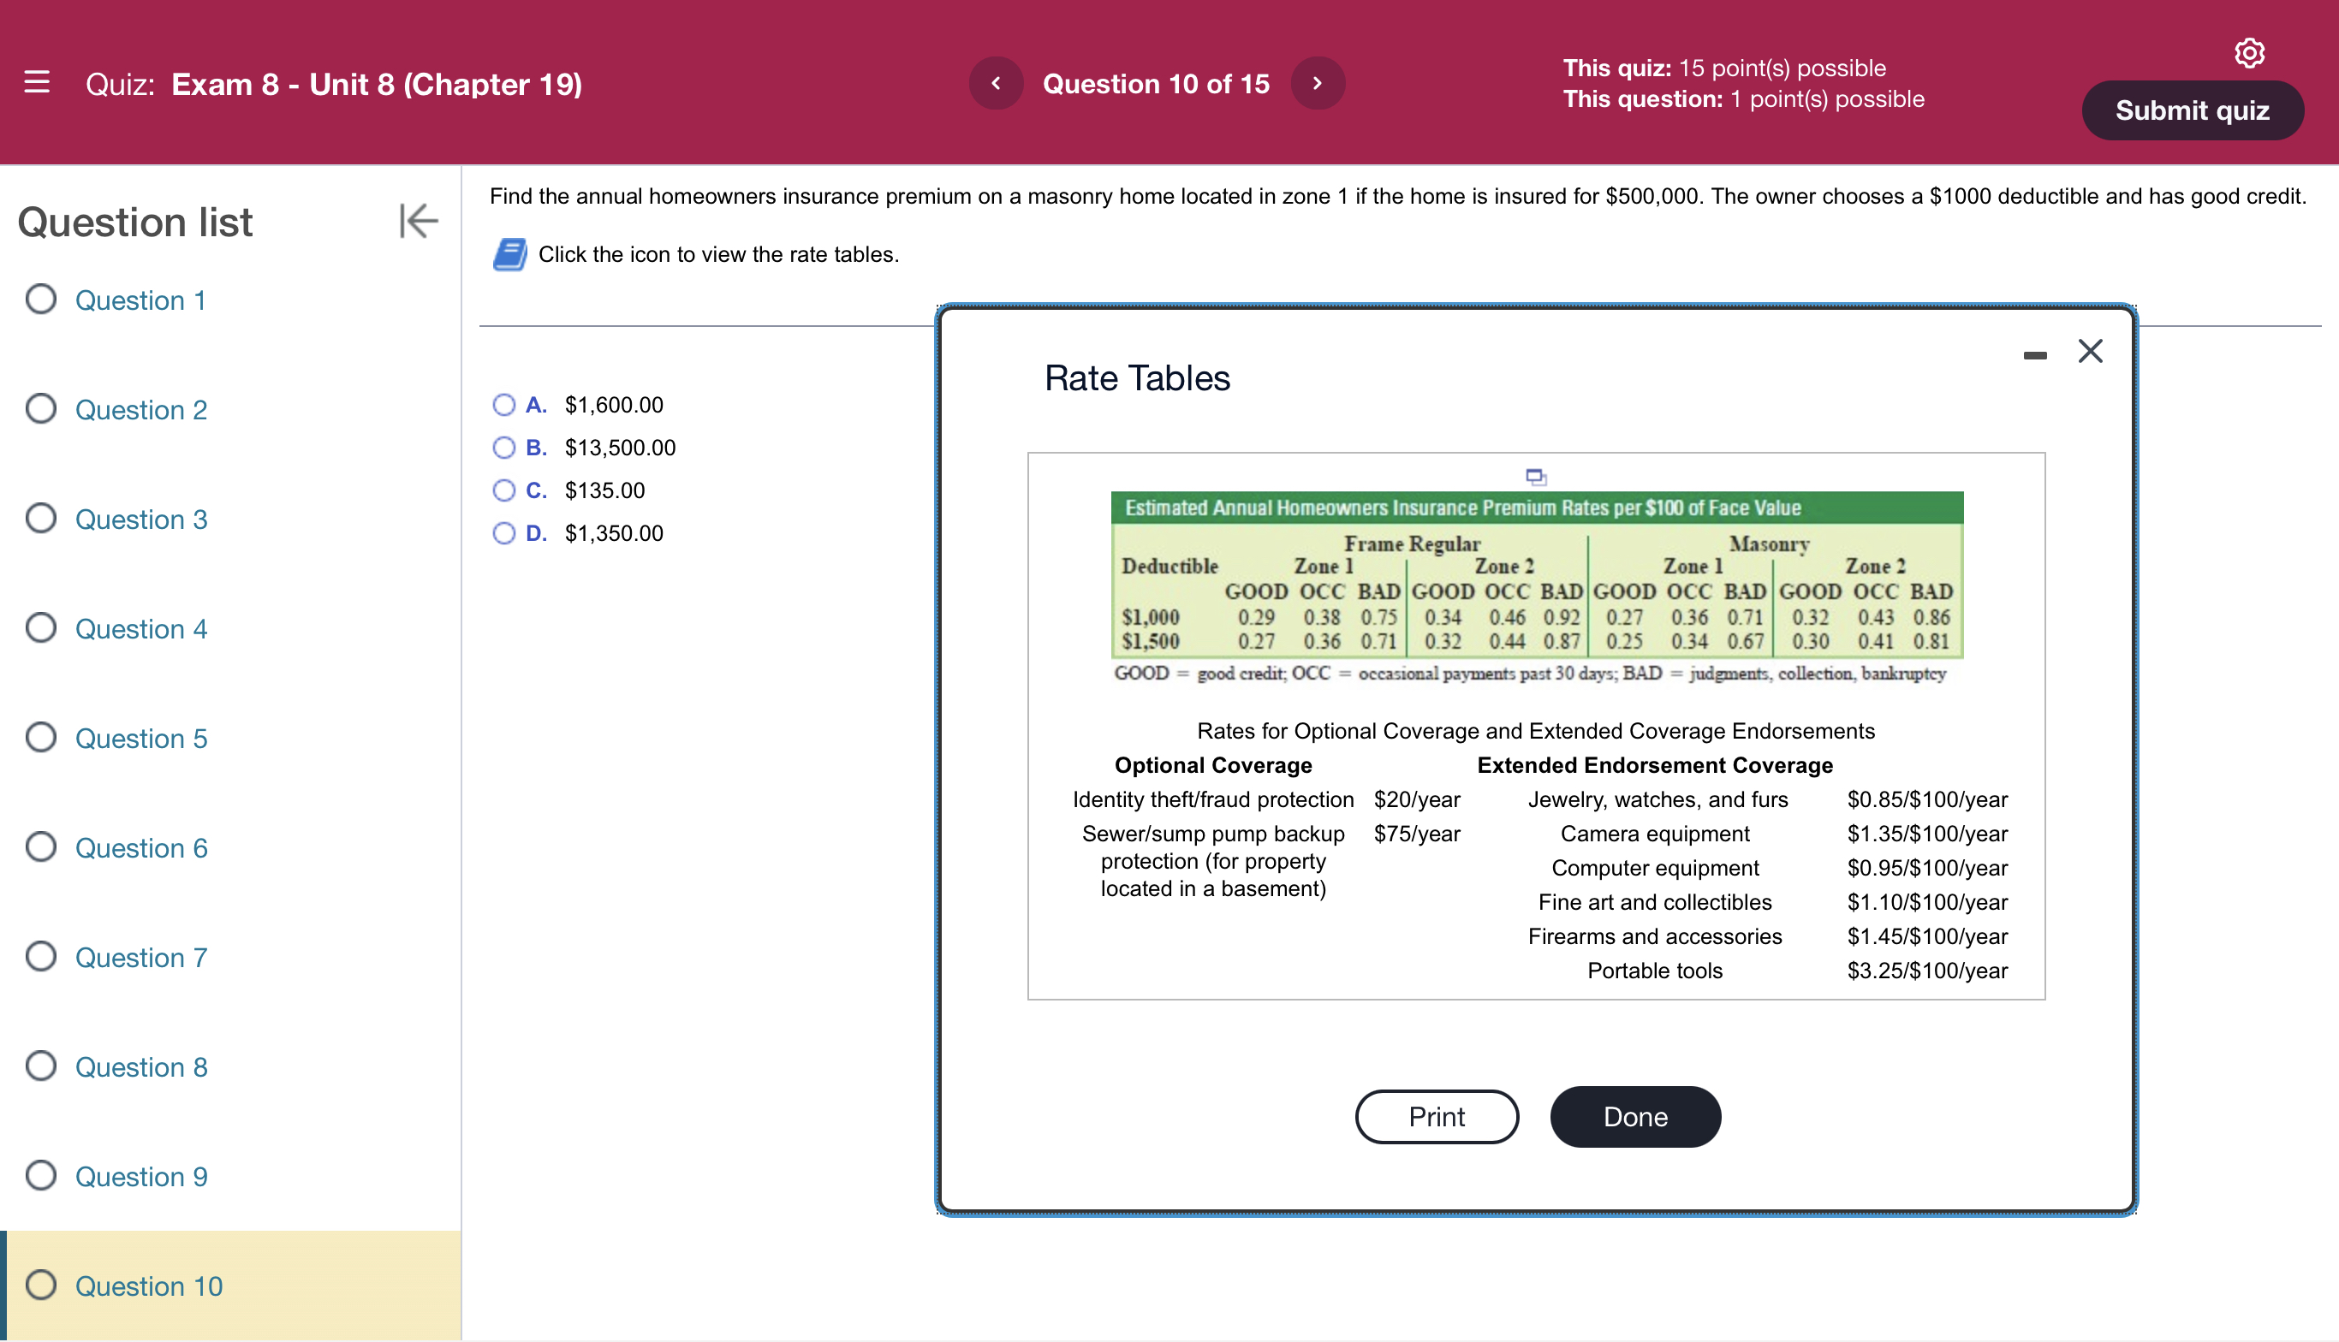
Task: Click the blue book rate tables icon
Action: (x=510, y=254)
